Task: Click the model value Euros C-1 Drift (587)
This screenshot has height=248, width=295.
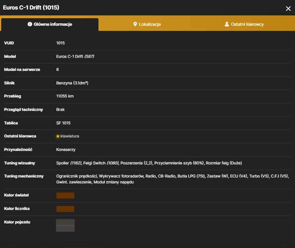Action: point(75,56)
